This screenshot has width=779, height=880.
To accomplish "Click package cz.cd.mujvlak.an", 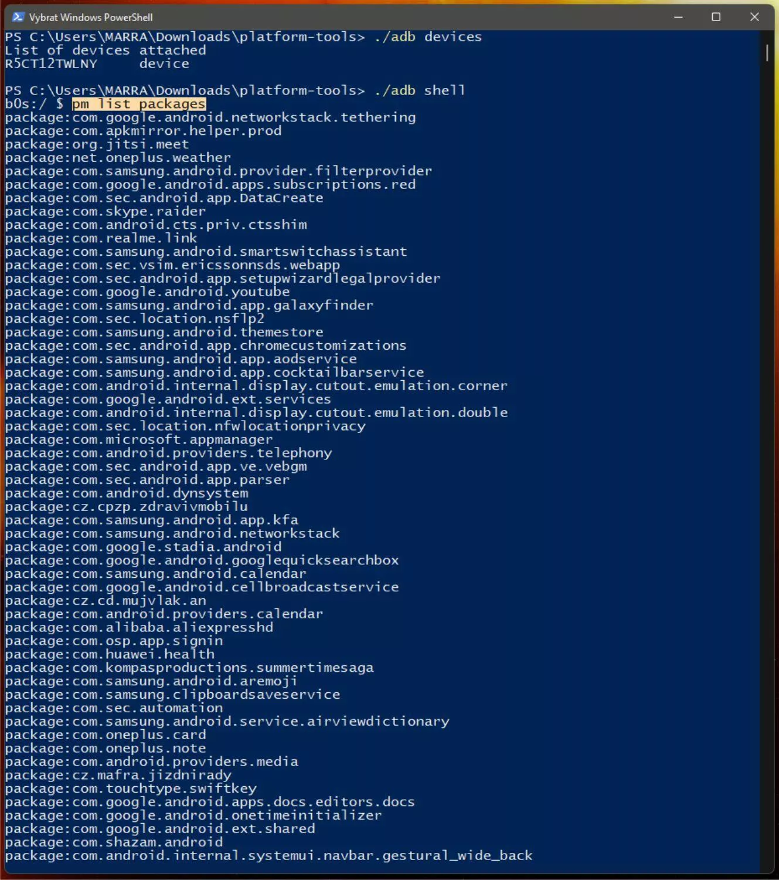I will (x=106, y=601).
